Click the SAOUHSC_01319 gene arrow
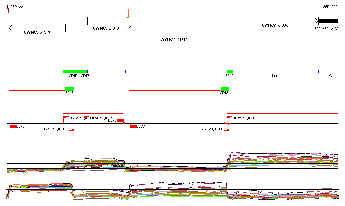The width and height of the screenshot is (345, 206). 175,28
